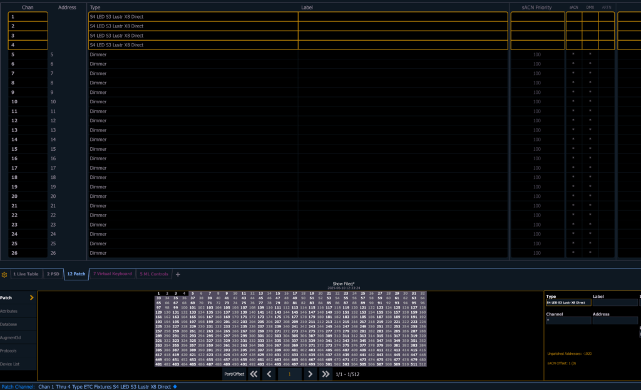Viewport: 641px width, 390px height.
Task: Toggle sACN dot for channel 10
Action: click(x=573, y=101)
